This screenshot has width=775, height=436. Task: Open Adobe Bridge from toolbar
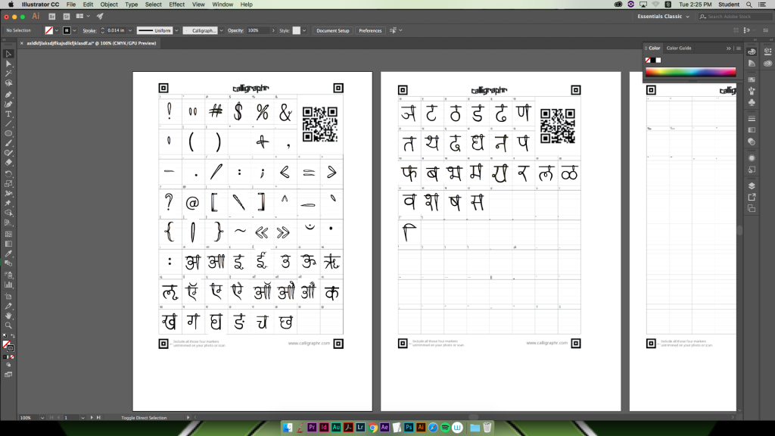(x=52, y=17)
